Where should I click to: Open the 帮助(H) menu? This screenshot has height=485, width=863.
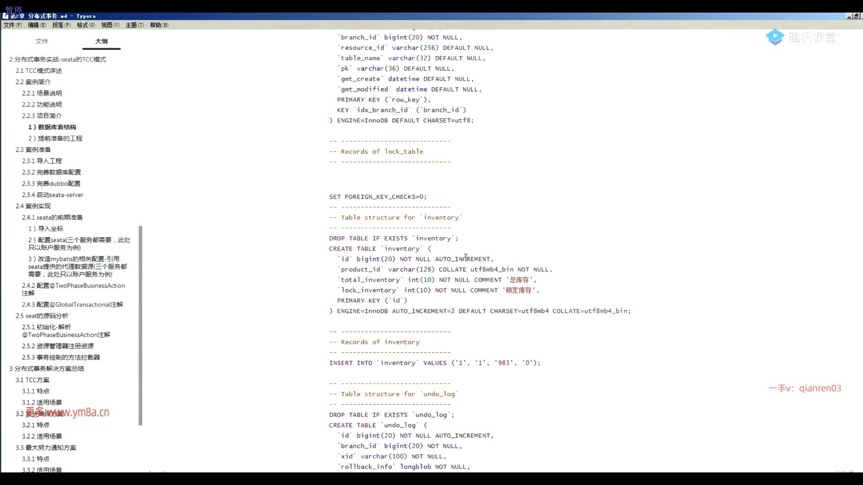pos(159,25)
